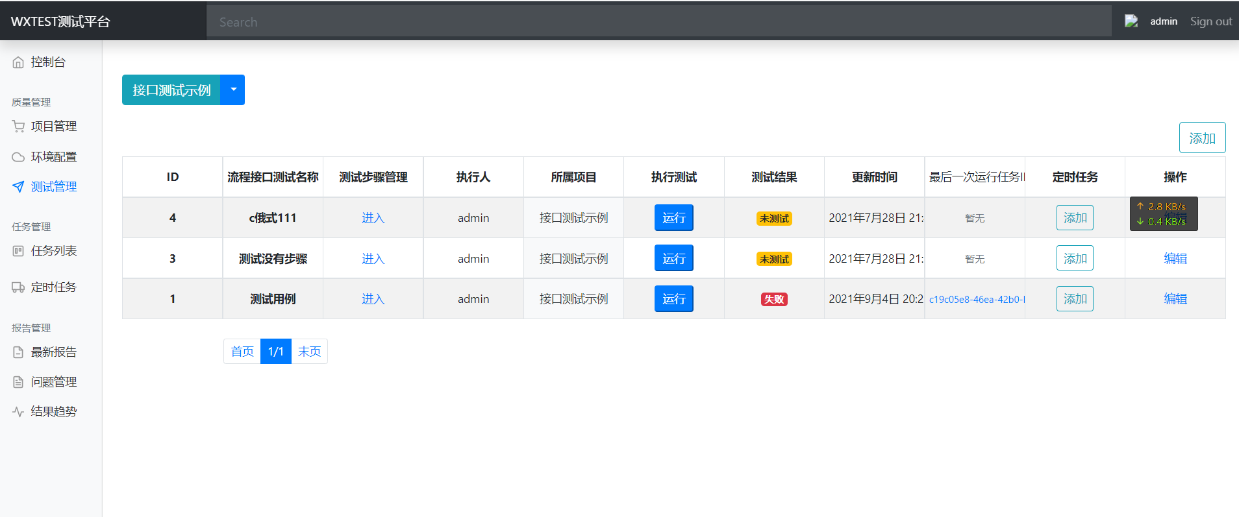Click the 任务列表 trello icon
The height and width of the screenshot is (517, 1239).
(18, 251)
